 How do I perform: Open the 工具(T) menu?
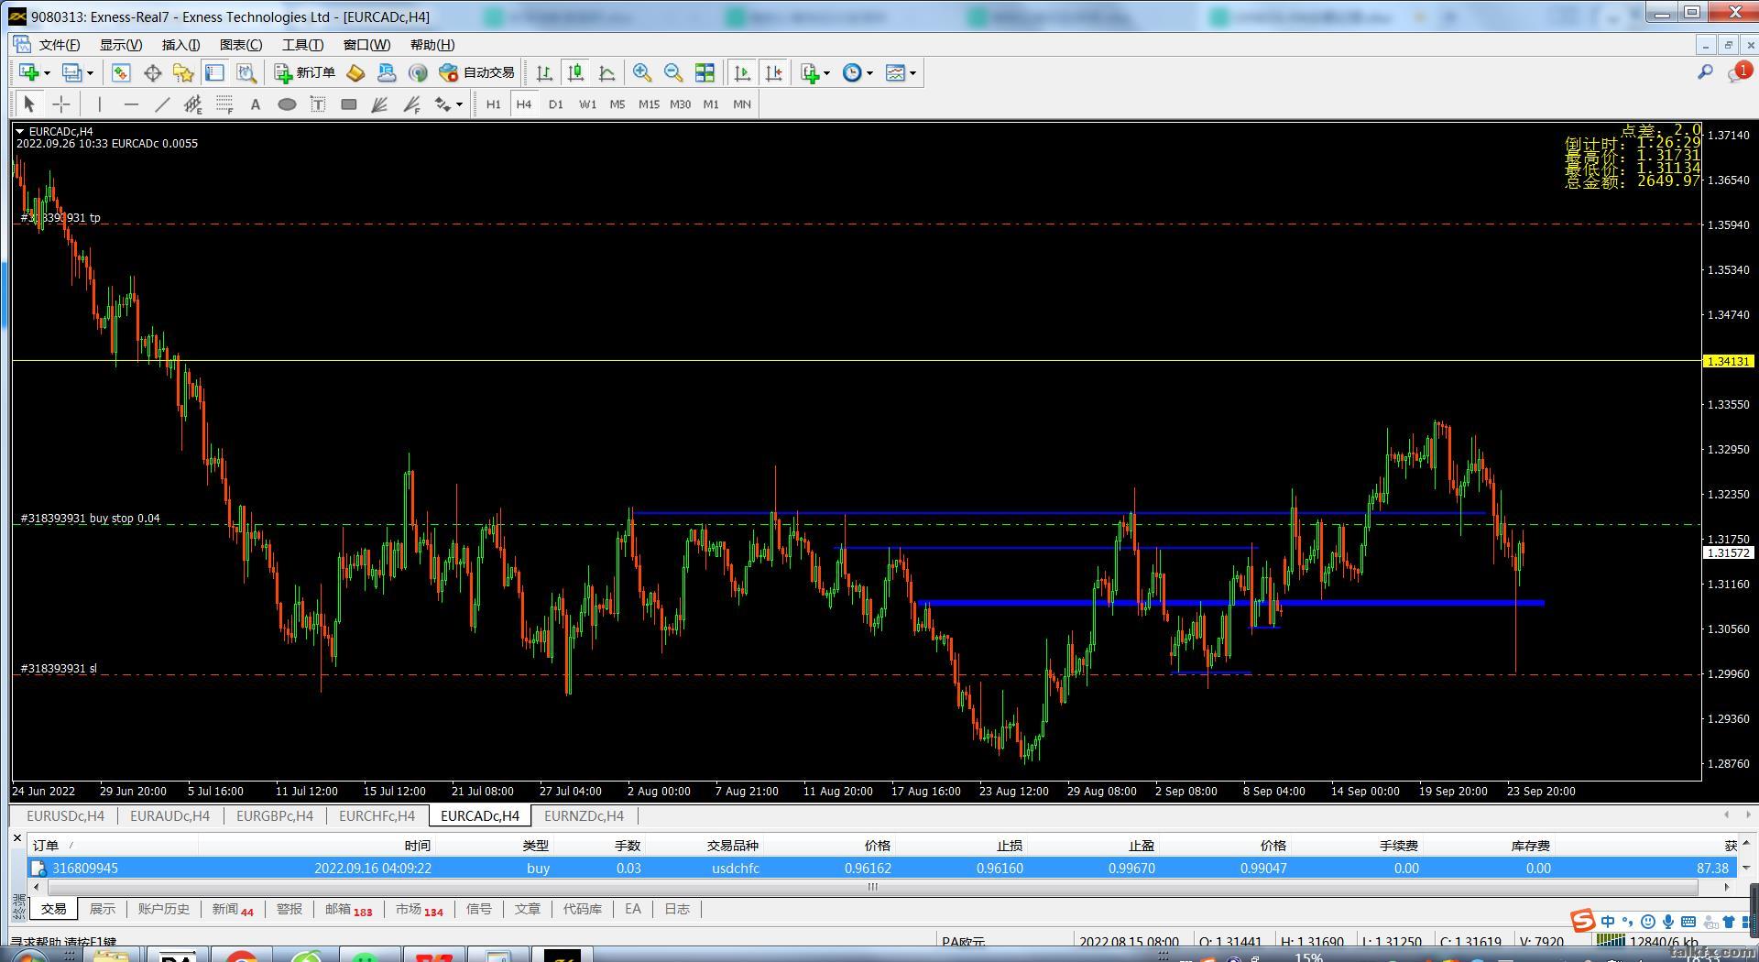303,45
